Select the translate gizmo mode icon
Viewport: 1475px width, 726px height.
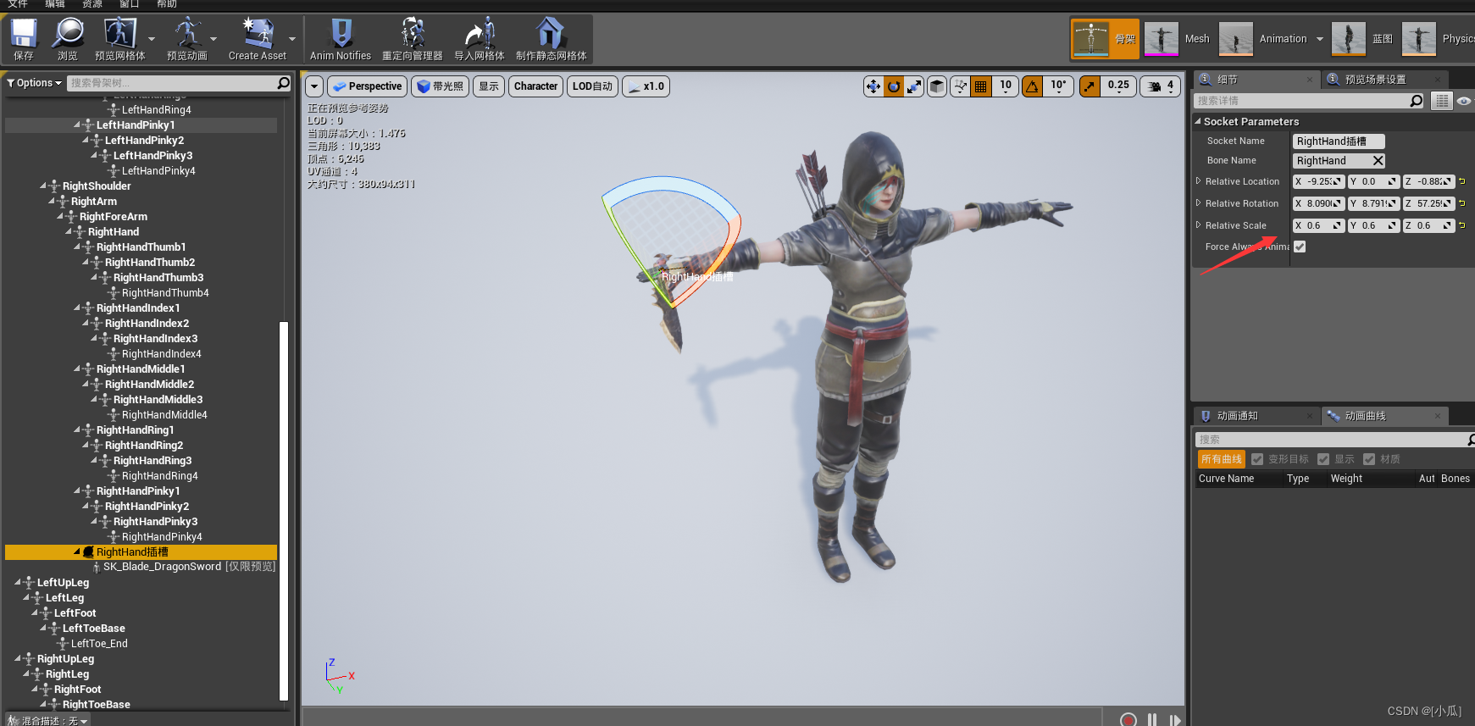(873, 86)
